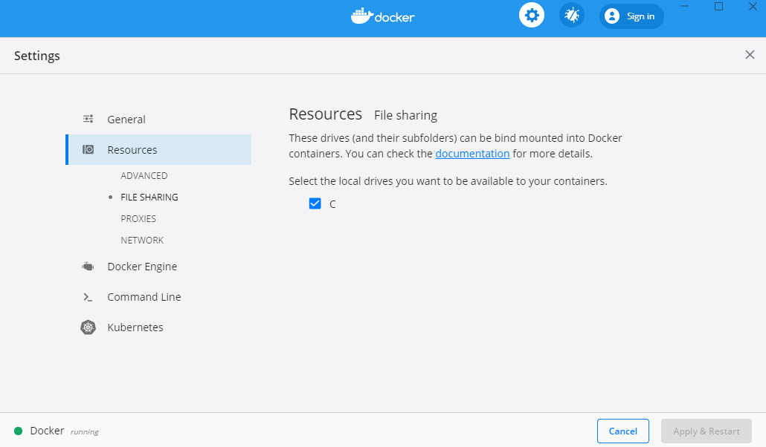Screen dimensions: 766x447
Task: Click the 'File sharing' heading text
Action: (x=405, y=115)
